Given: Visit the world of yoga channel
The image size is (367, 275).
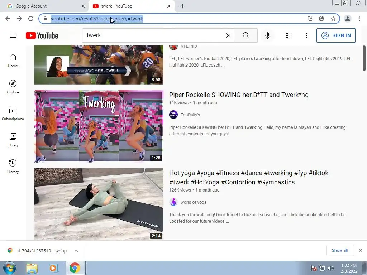Looking at the screenshot, I should click(193, 202).
